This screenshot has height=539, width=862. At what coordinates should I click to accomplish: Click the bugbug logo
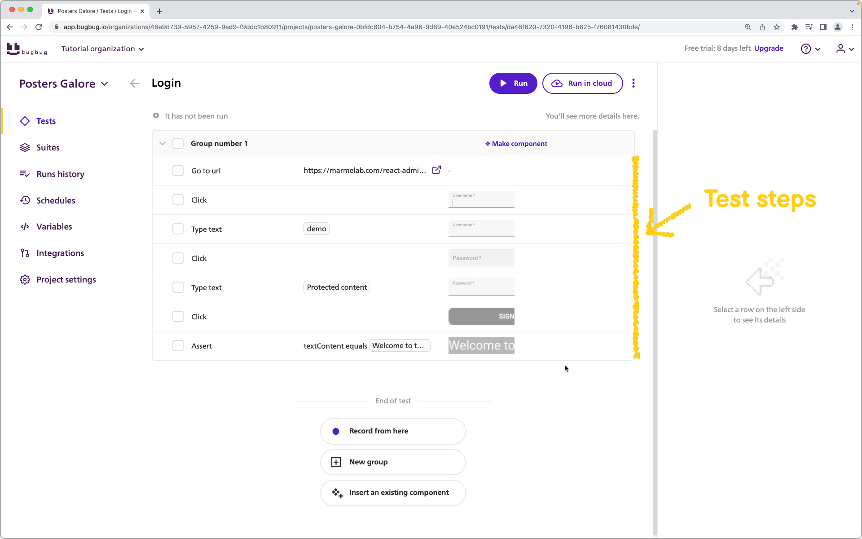[27, 49]
